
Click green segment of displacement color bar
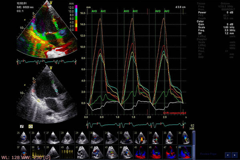(x=76, y=18)
